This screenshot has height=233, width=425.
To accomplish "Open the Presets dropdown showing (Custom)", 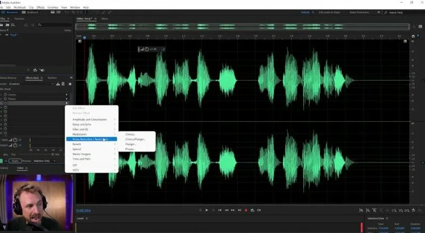I will pyautogui.click(x=31, y=84).
